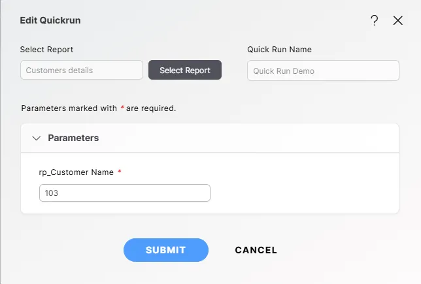The height and width of the screenshot is (284, 421).
Task: Click the rp_Customer Name label
Action: point(76,172)
